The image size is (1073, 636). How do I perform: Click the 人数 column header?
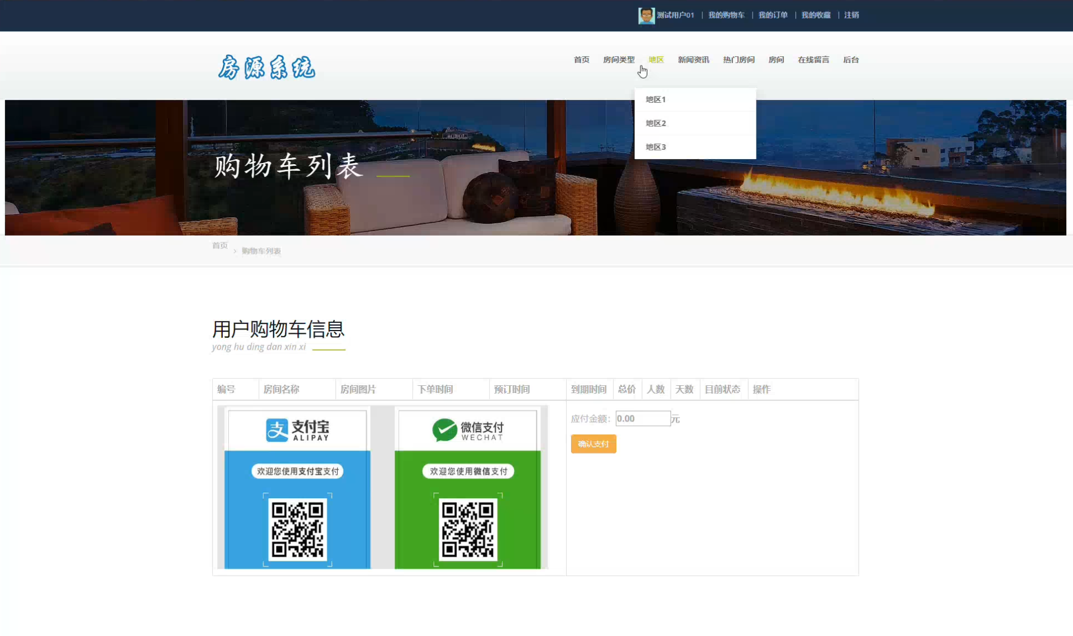655,389
